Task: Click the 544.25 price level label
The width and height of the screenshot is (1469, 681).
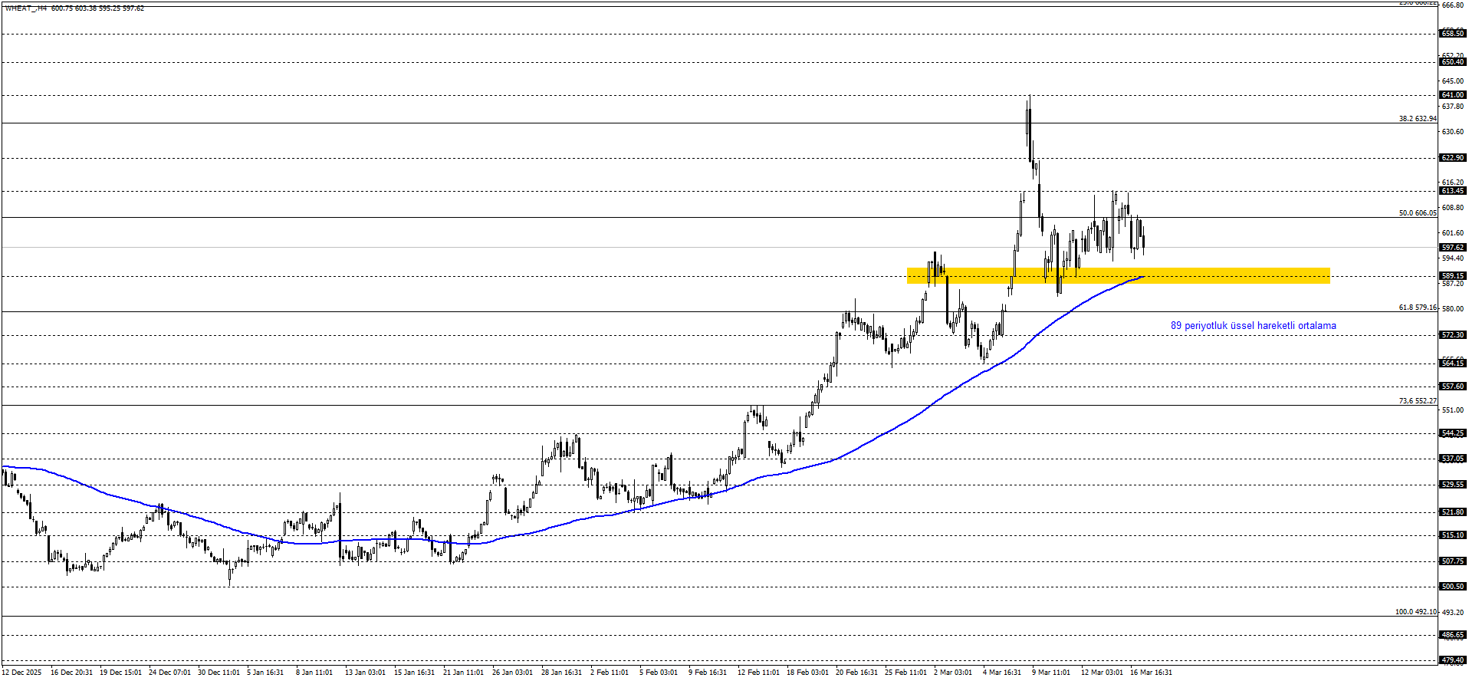Action: [x=1452, y=433]
